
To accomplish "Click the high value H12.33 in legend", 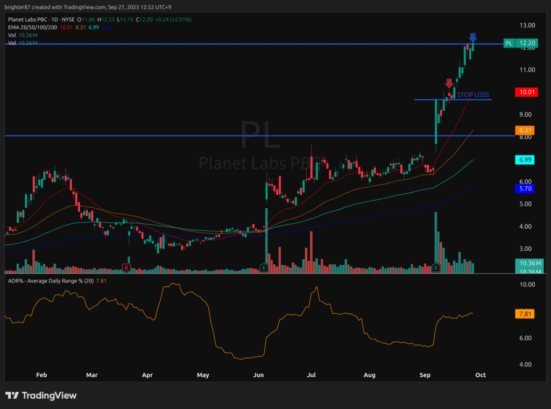I will pyautogui.click(x=106, y=20).
